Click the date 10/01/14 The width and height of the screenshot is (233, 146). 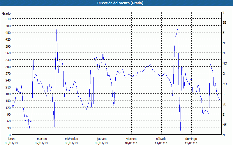pyautogui.click(x=131, y=143)
